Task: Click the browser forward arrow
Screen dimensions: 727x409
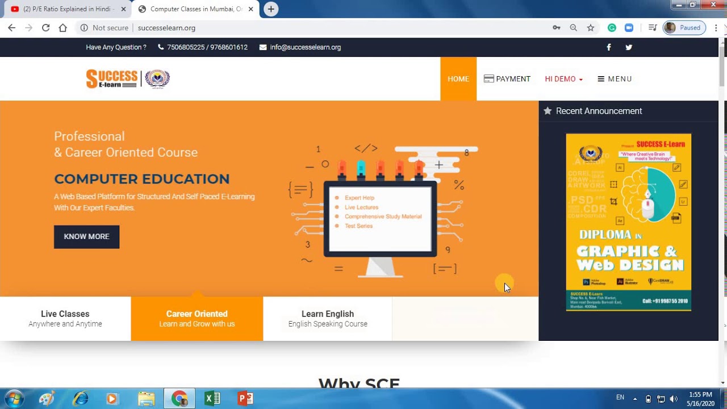Action: tap(28, 28)
